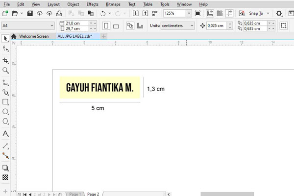Image resolution: width=294 pixels, height=196 pixels.
Task: Select the Freehand tool
Action: tap(5, 82)
